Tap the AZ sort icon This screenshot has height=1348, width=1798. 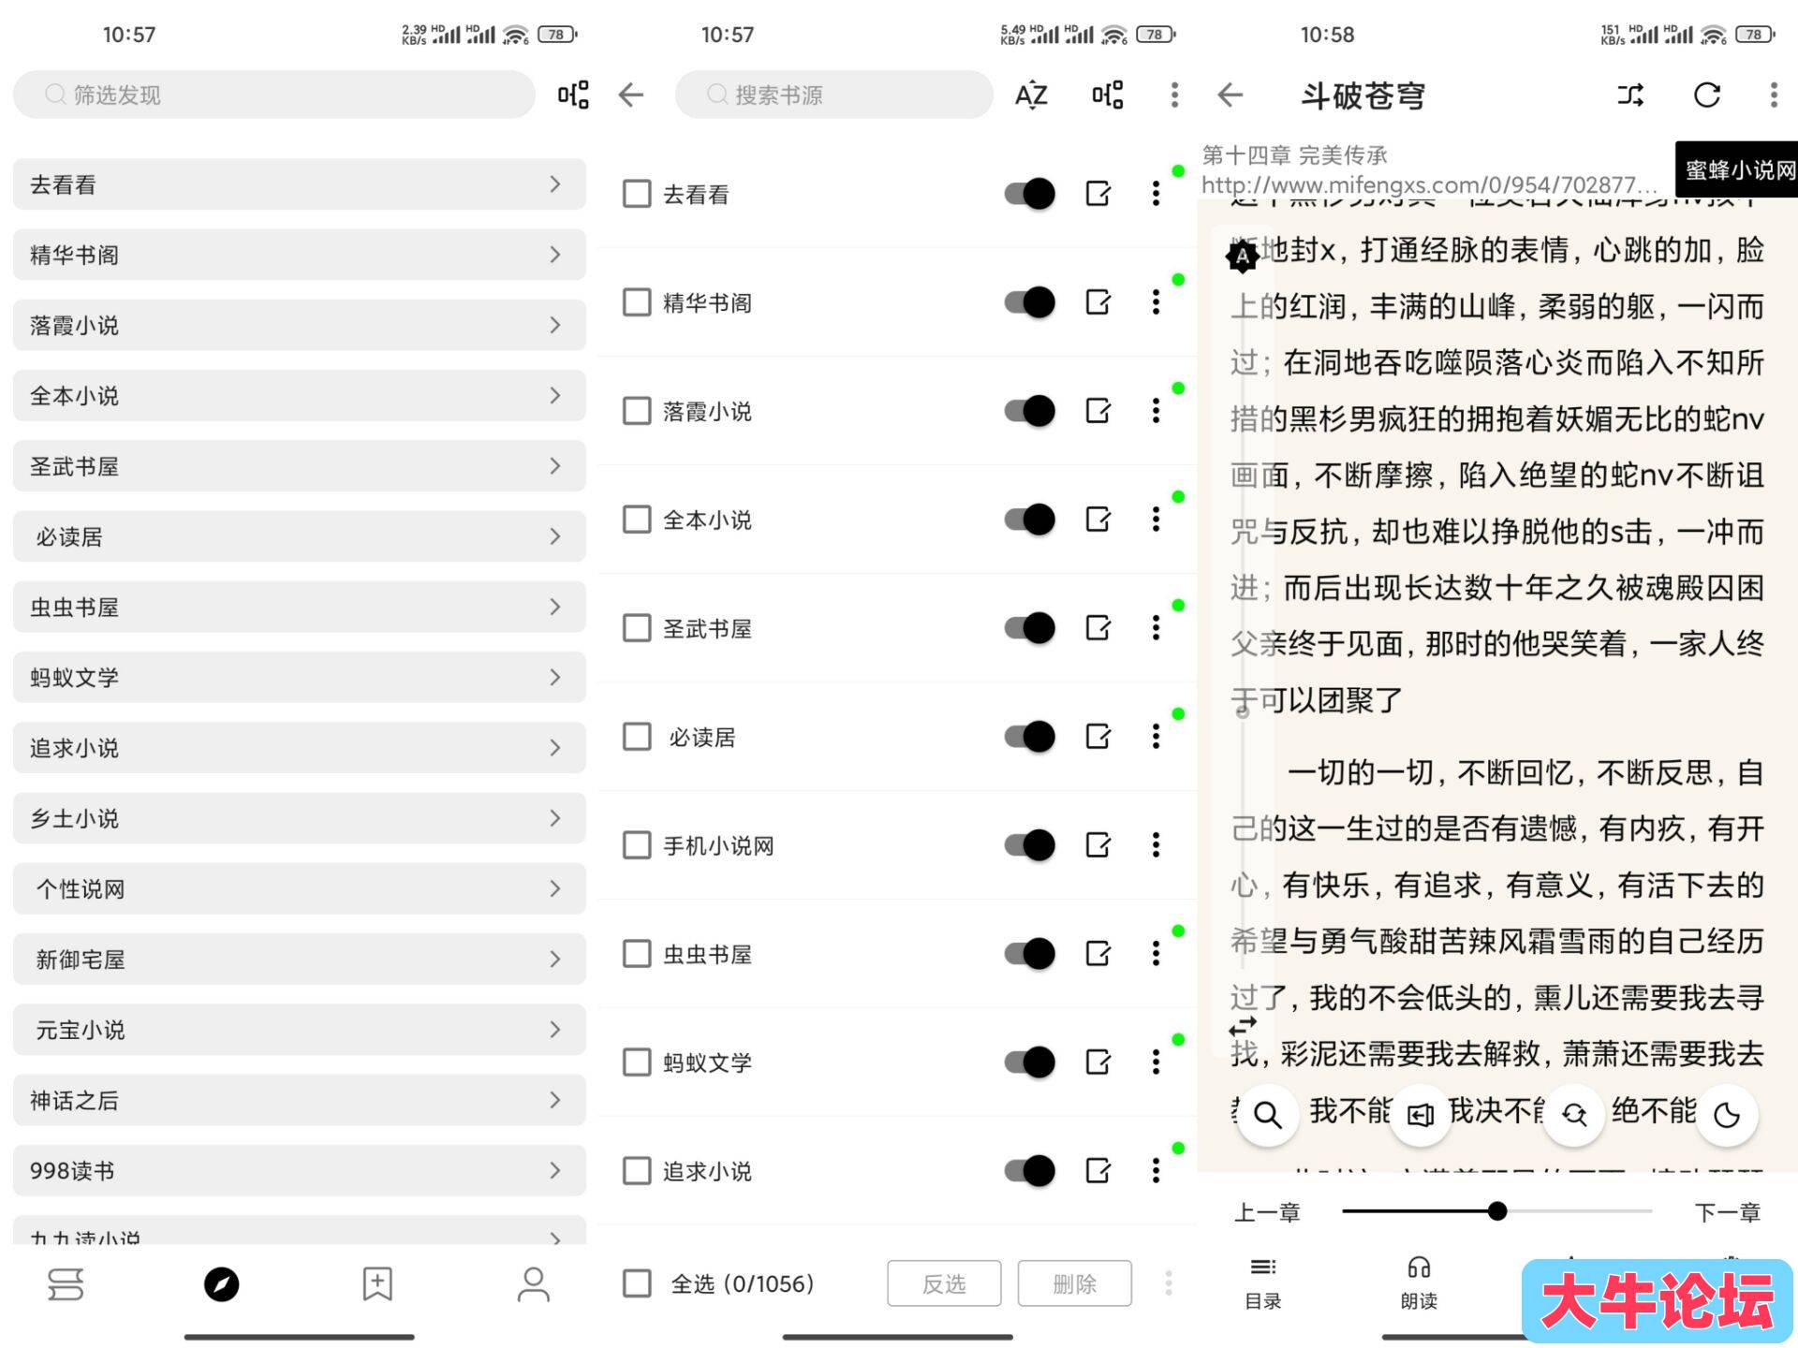coord(1031,95)
